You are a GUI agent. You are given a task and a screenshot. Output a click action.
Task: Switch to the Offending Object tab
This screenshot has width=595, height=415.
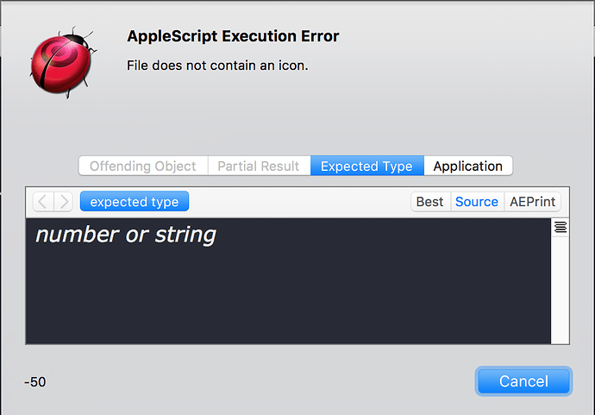(143, 166)
